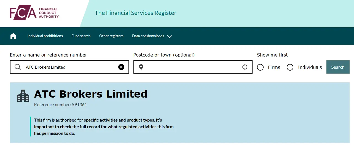The height and width of the screenshot is (145, 354).
Task: Click the Search button
Action: pos(338,67)
